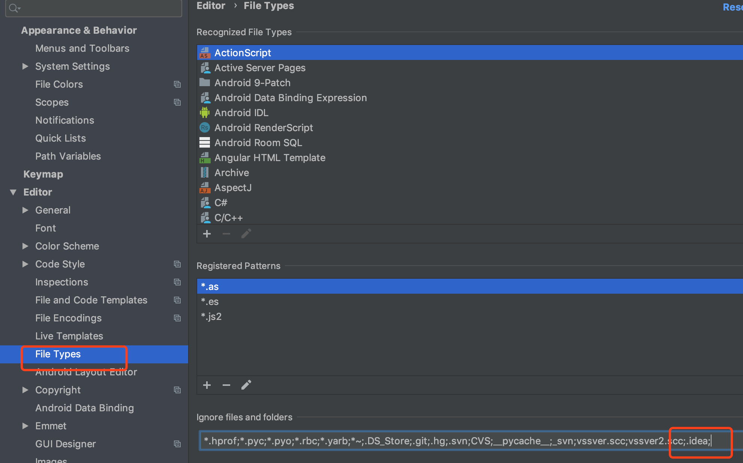Expand the System Settings node
This screenshot has height=463, width=743.
(x=25, y=66)
